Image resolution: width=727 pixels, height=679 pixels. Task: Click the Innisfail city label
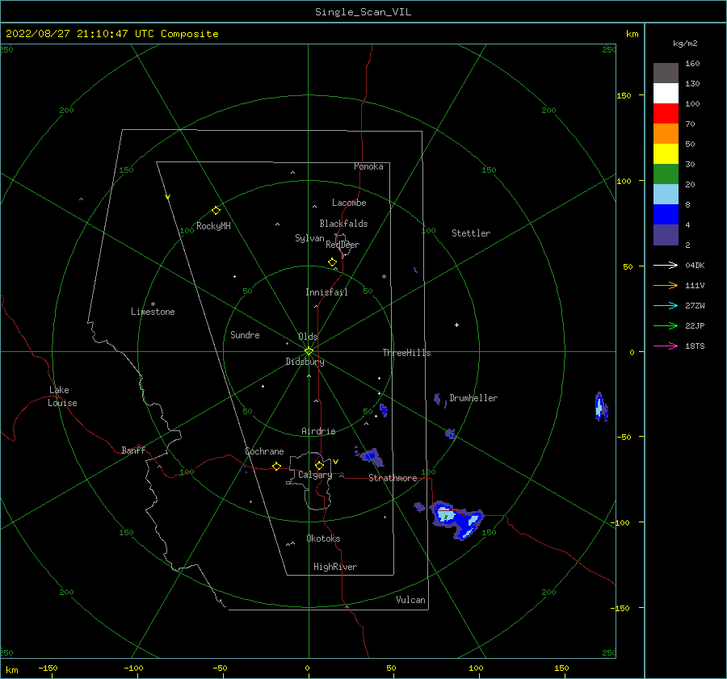(326, 292)
